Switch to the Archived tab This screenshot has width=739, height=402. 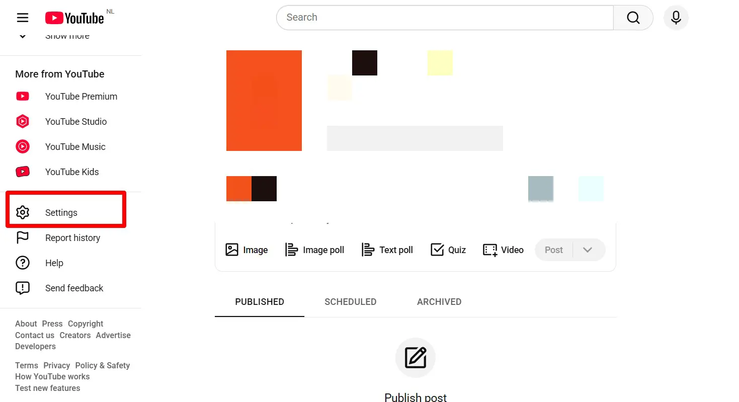pos(439,302)
